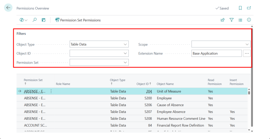Image resolution: width=270 pixels, height=139 pixels.
Task: Open the Scope dropdown
Action: point(247,44)
